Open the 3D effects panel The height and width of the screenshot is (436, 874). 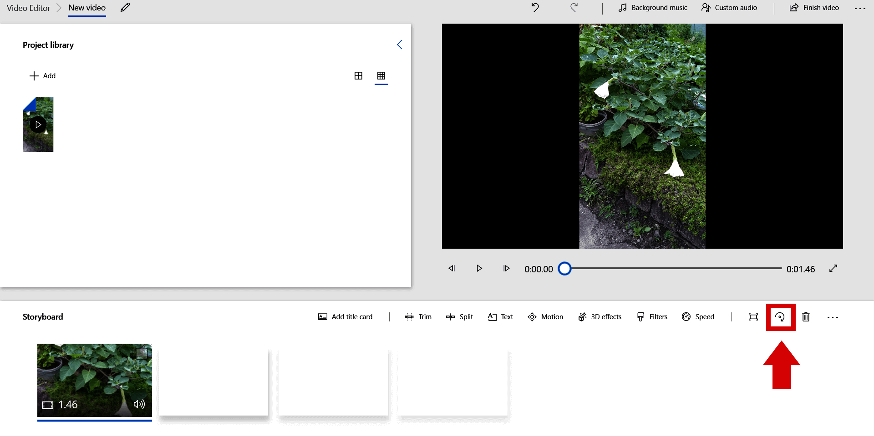[x=600, y=316]
